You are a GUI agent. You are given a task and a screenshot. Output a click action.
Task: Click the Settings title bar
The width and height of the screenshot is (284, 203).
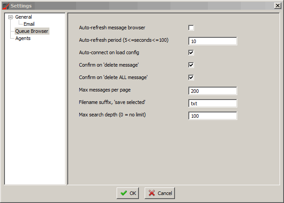[x=134, y=5]
